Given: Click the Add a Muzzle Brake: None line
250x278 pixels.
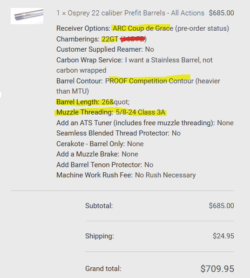Looking at the screenshot, I should pyautogui.click(x=97, y=154).
